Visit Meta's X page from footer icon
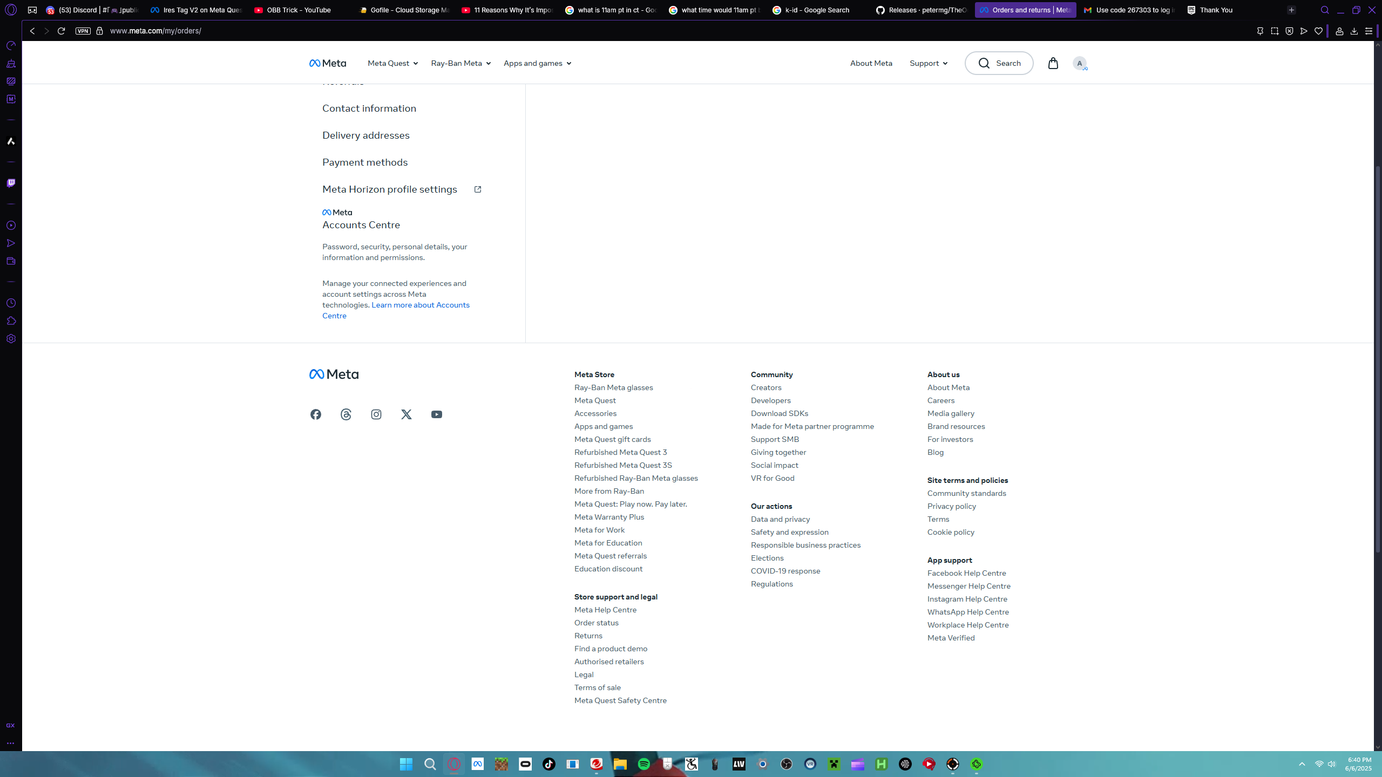Viewport: 1382px width, 777px height. pos(407,414)
